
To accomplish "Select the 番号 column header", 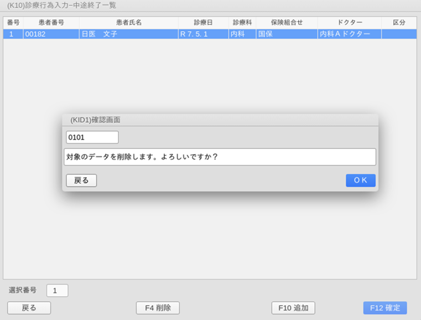I will pos(13,23).
